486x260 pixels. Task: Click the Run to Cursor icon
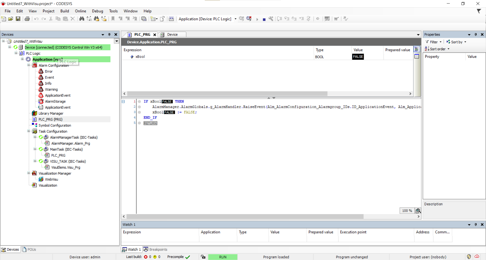pos(301,19)
